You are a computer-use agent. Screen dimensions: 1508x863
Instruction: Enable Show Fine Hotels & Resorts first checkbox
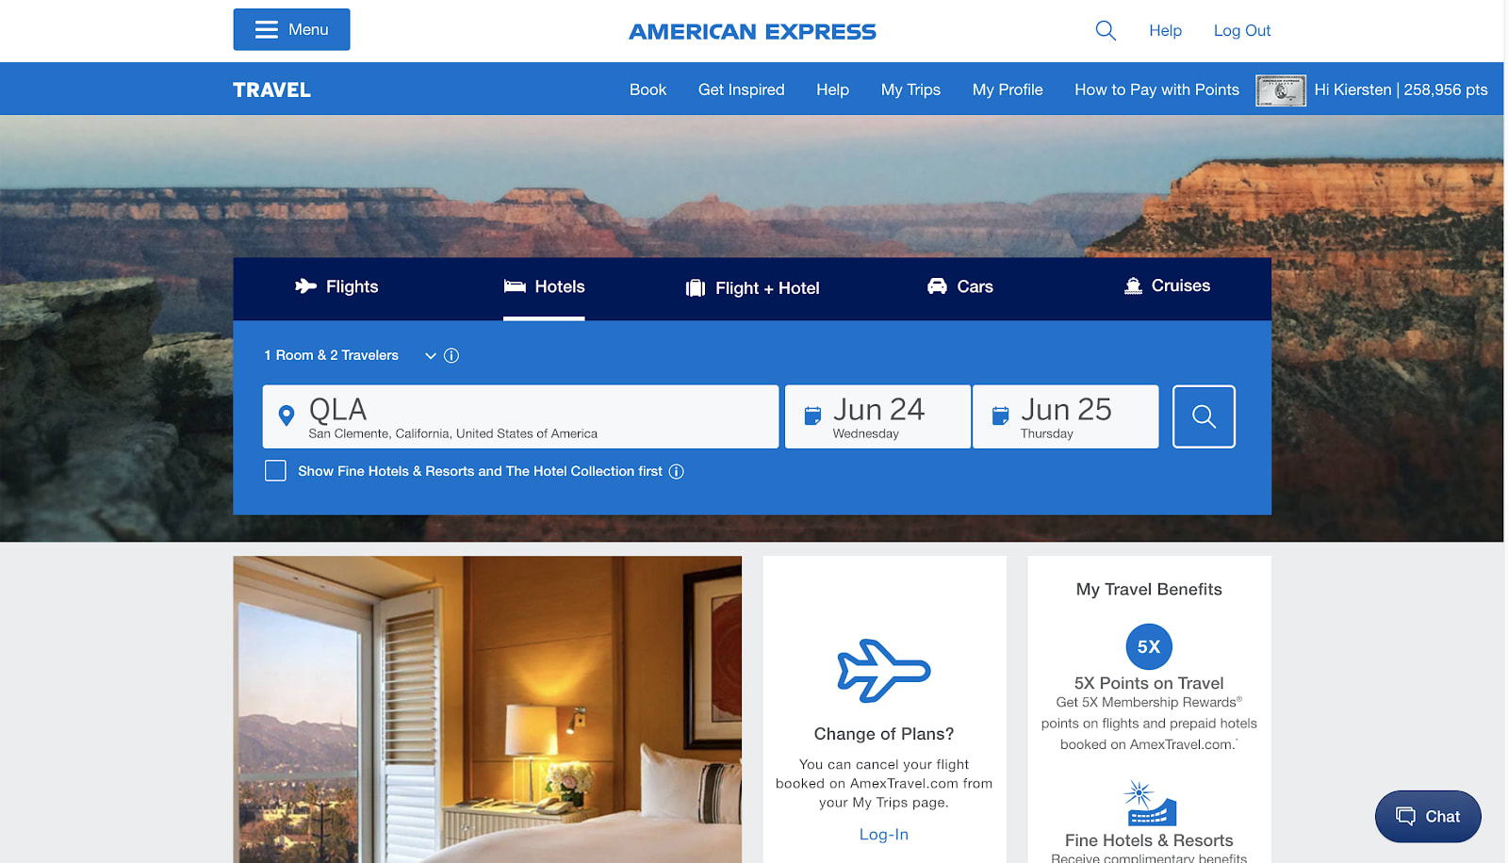[275, 471]
